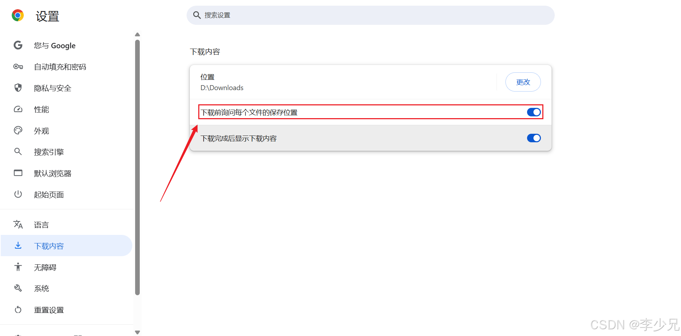Click the translate icon for languages

(x=18, y=224)
